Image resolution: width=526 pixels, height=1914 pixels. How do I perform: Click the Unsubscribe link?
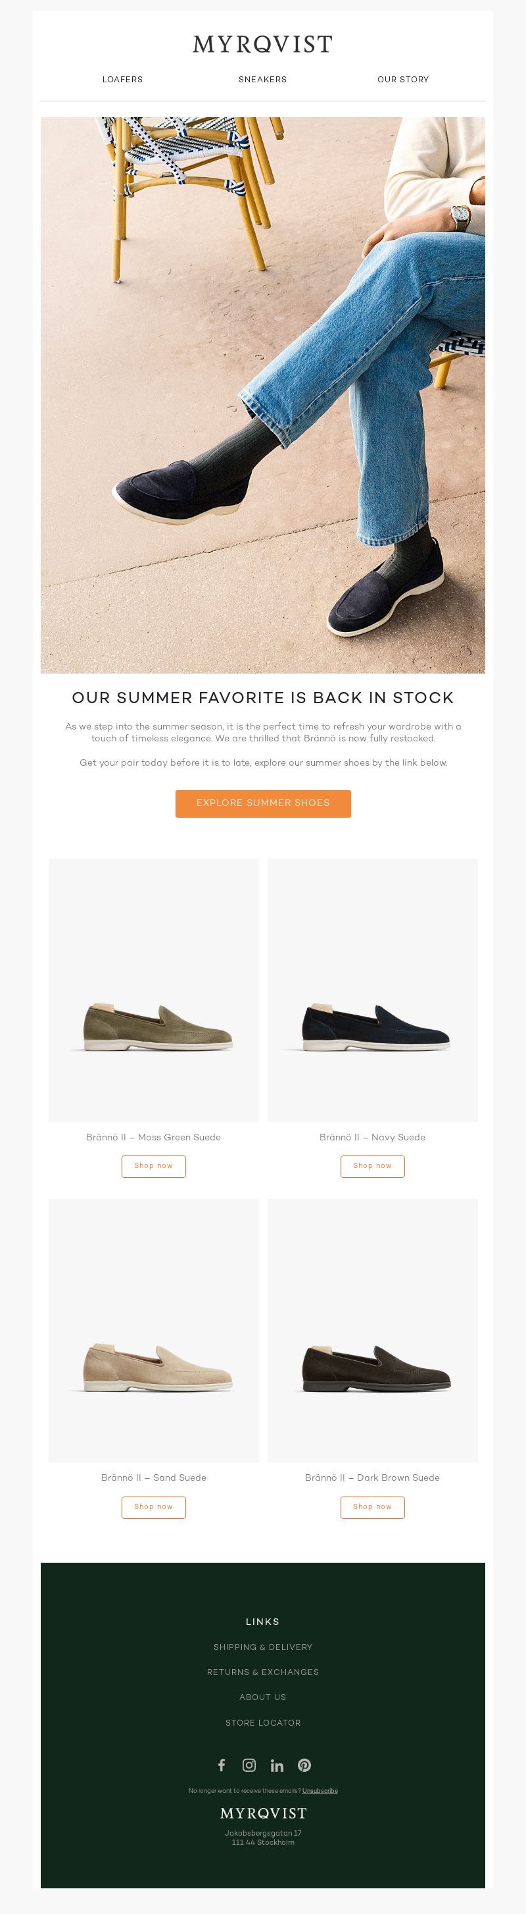tap(320, 1791)
